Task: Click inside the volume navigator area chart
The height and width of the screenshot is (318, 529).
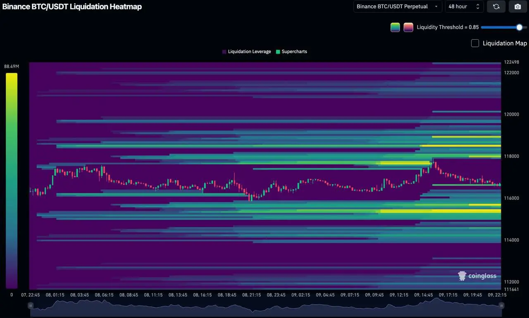Action: click(x=266, y=308)
